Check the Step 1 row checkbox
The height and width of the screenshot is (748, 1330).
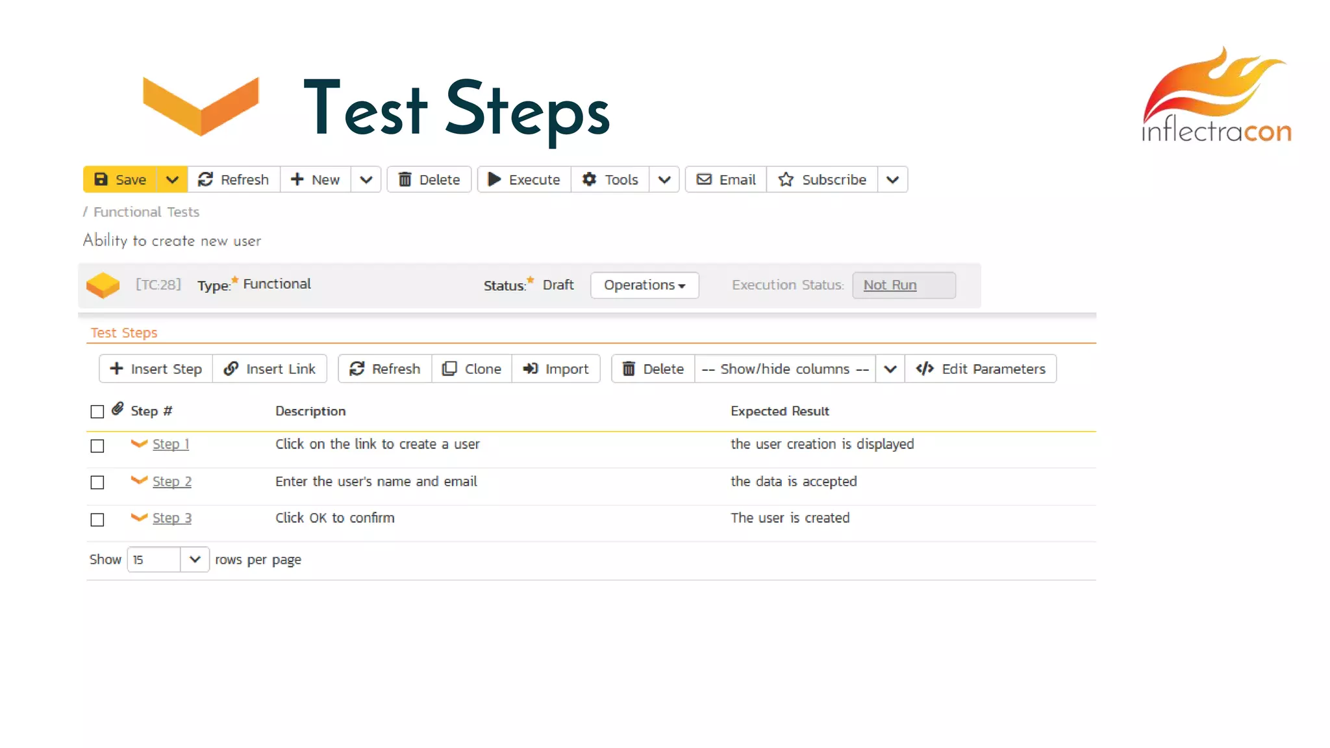point(97,446)
